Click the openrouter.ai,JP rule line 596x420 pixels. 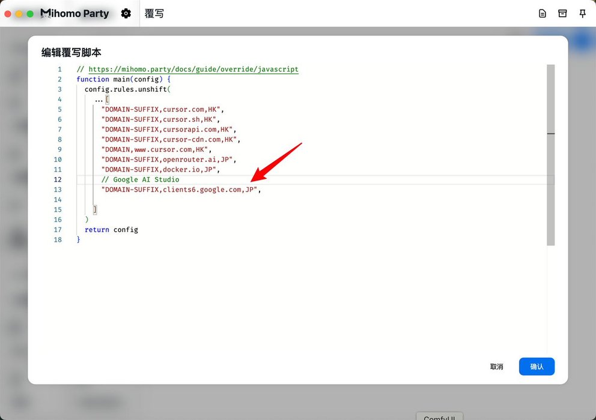click(x=168, y=160)
